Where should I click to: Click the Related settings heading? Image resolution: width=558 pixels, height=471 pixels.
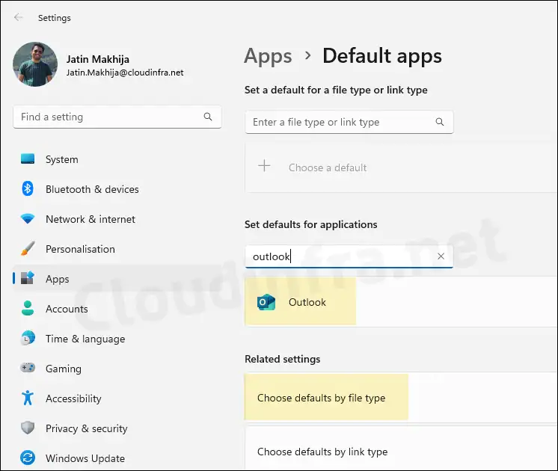283,360
